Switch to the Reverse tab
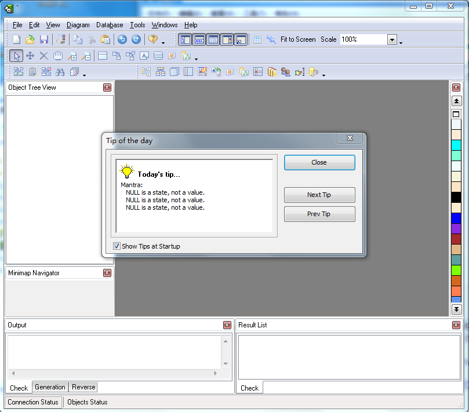The image size is (469, 412). coord(83,387)
